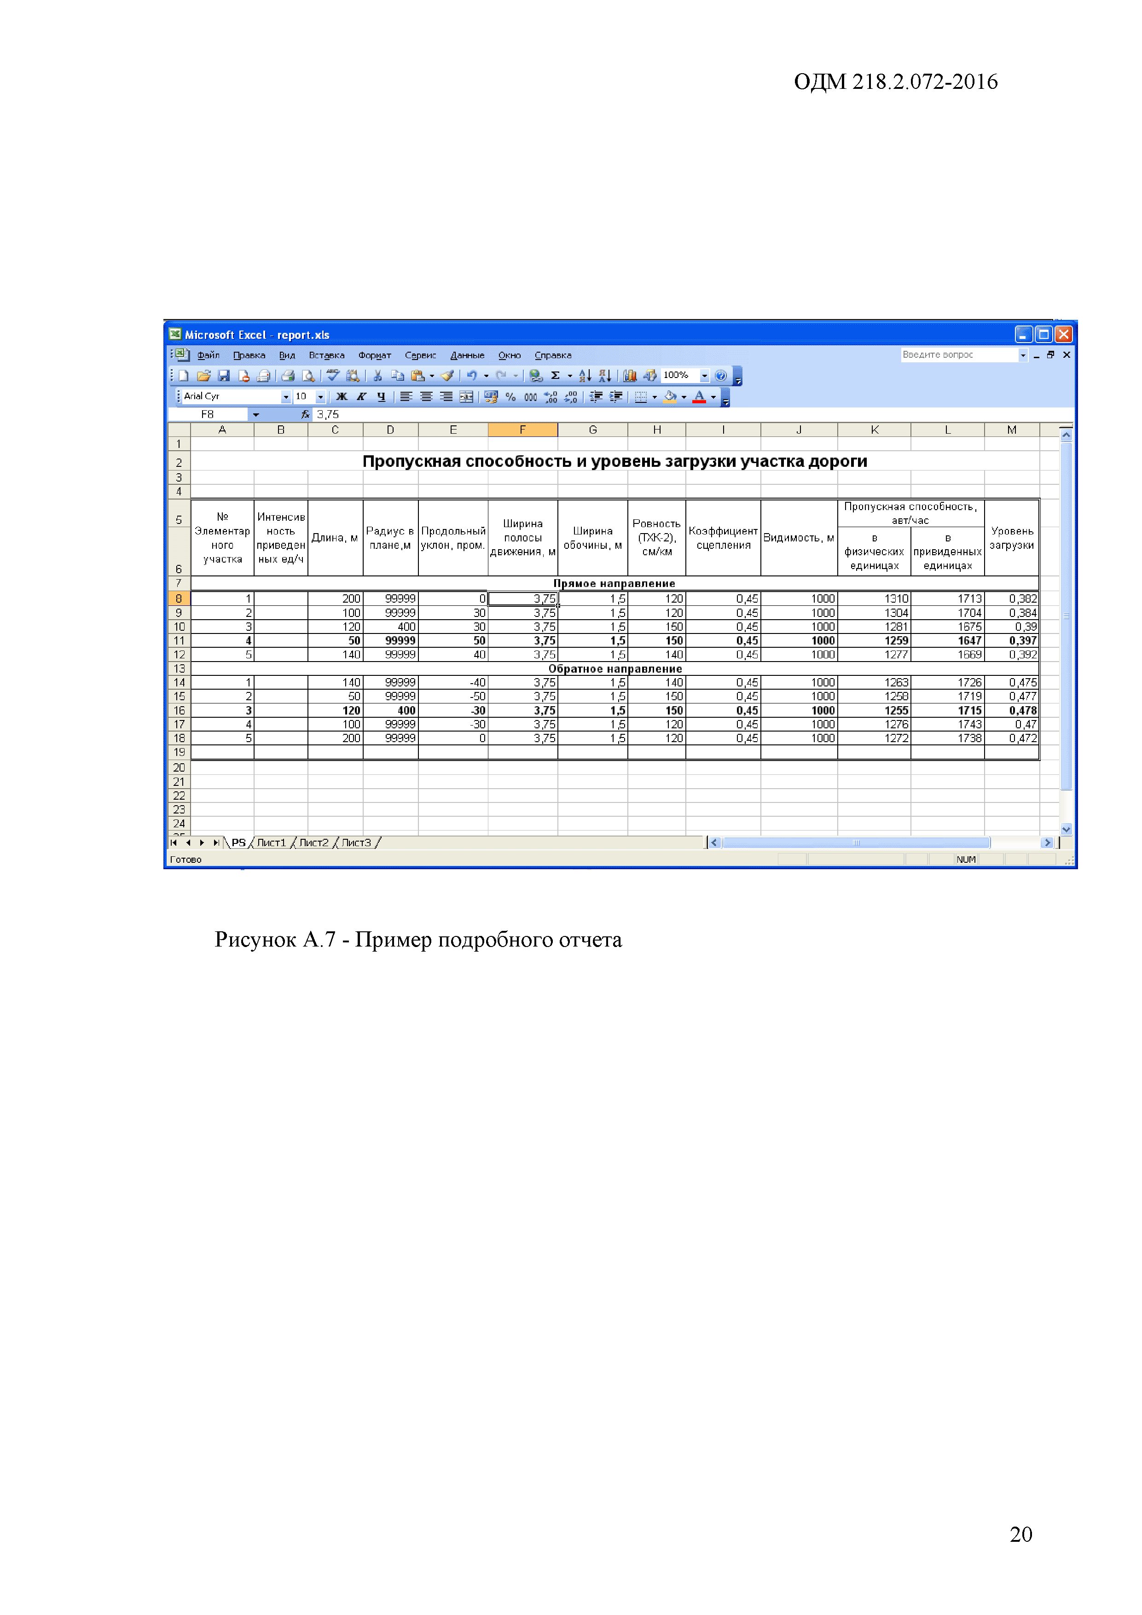1142x1615 pixels.
Task: Expand the Name Box dropdown arrow
Action: (256, 414)
